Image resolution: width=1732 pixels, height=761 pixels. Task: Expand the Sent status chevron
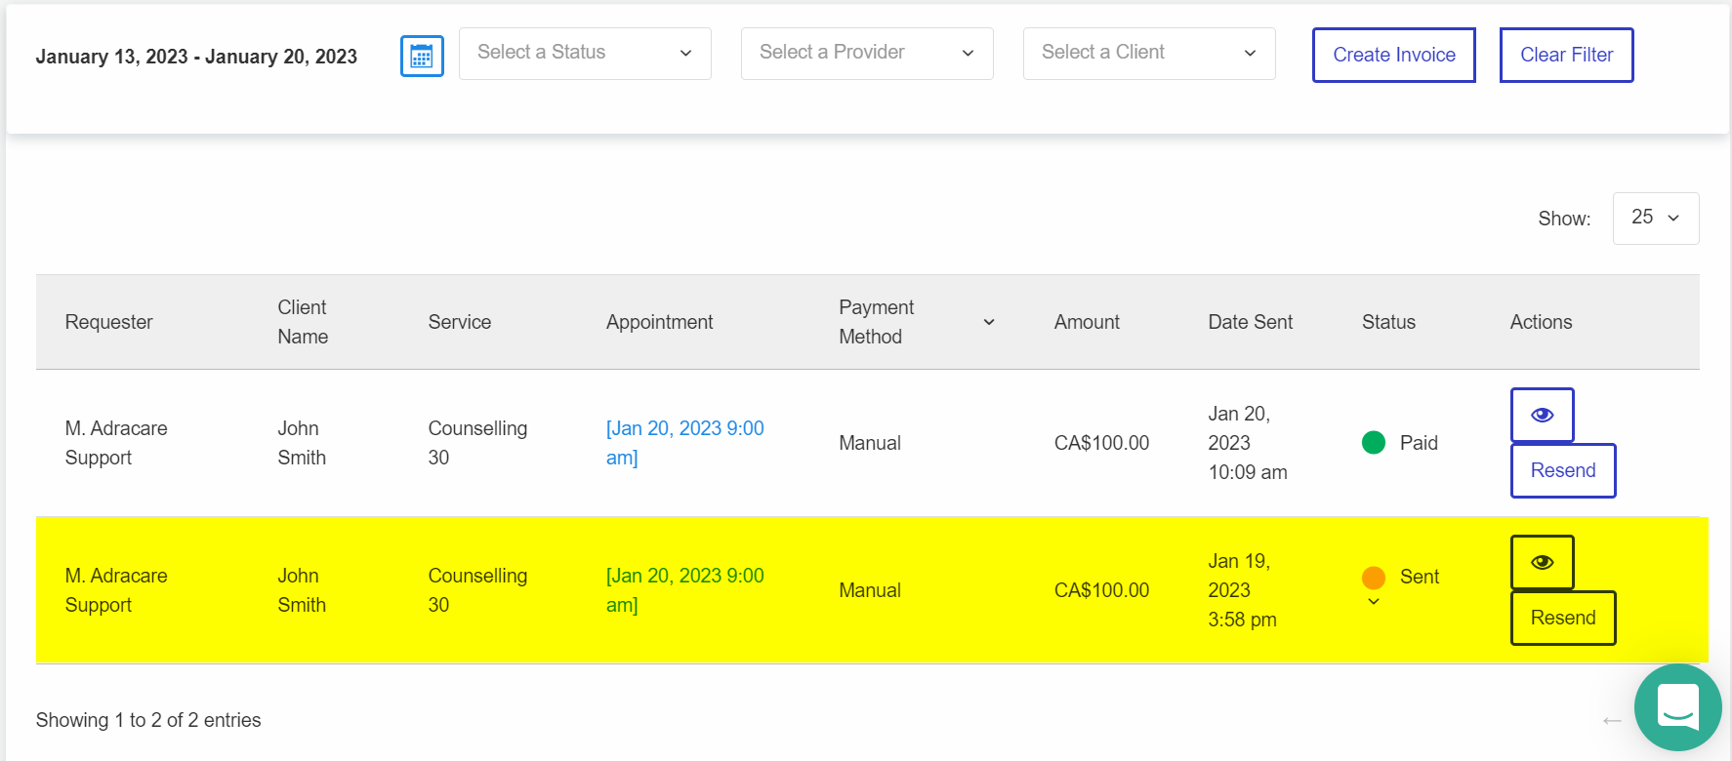click(x=1374, y=602)
